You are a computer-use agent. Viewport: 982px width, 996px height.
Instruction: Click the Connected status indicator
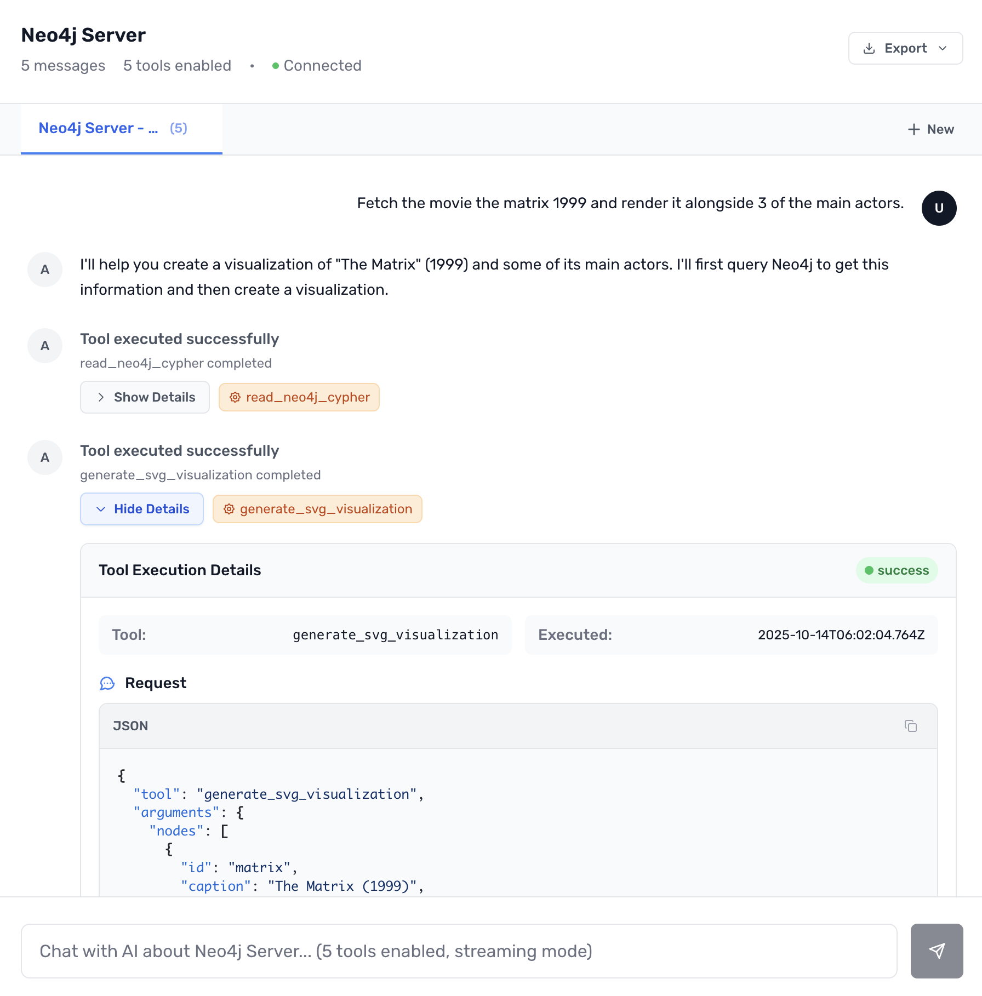coord(317,66)
